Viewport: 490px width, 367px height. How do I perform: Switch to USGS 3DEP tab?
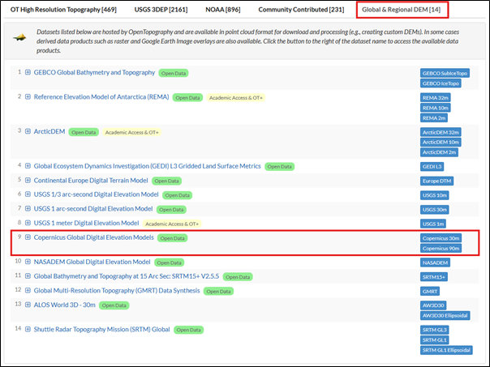point(161,10)
